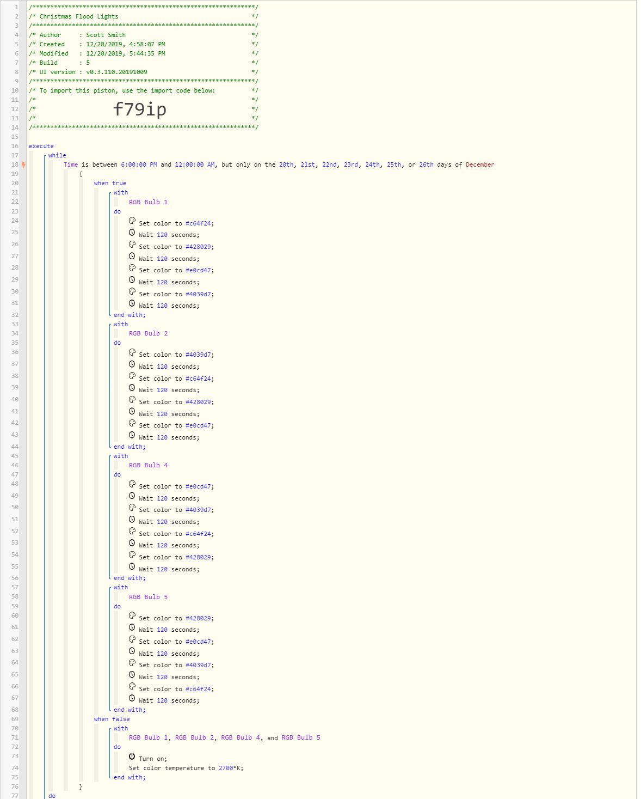Click 'Turn on' command on line 73
641x799 pixels.
click(x=153, y=759)
